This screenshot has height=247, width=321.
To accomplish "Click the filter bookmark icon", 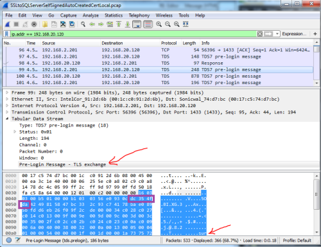I will click(7, 34).
